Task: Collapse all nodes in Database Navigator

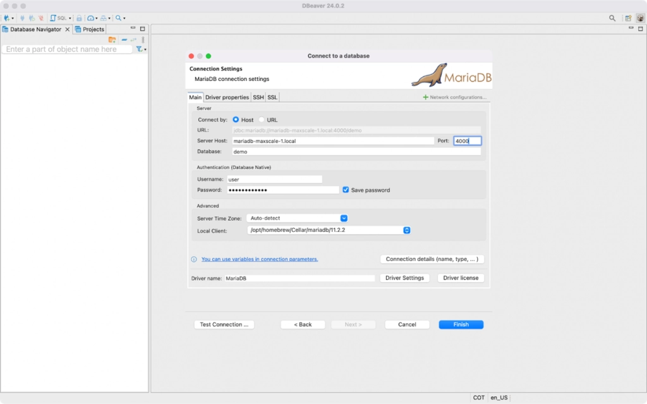Action: click(x=124, y=39)
